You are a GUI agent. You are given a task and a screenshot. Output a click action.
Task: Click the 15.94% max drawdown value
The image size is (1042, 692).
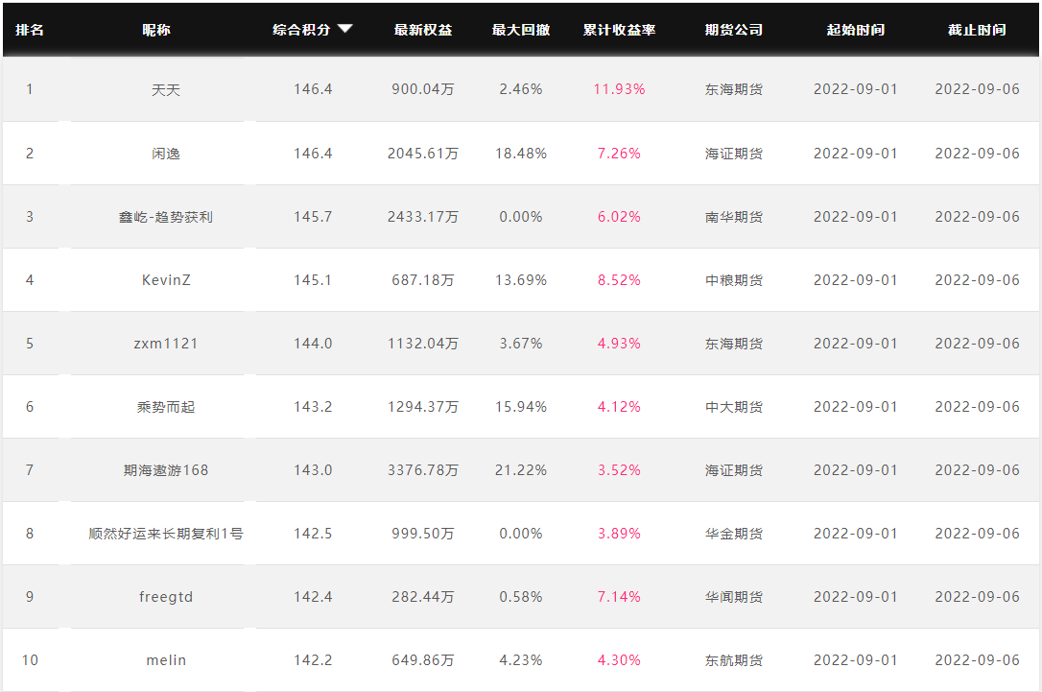tap(521, 407)
